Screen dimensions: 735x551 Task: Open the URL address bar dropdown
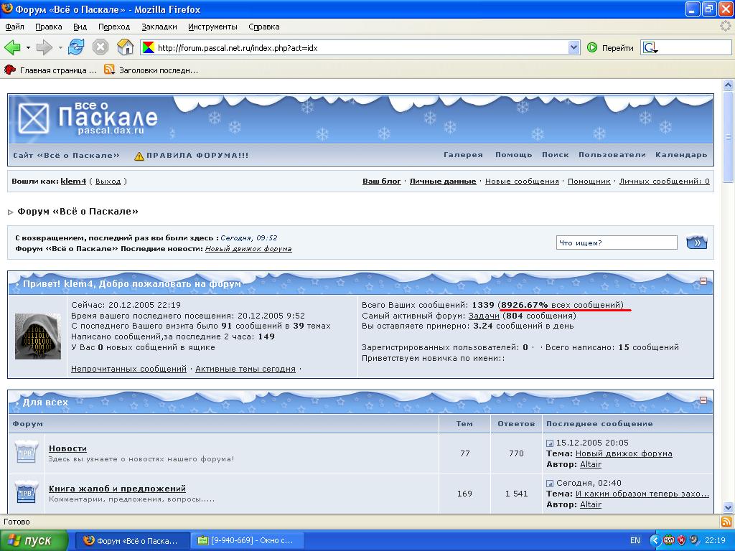click(x=574, y=48)
